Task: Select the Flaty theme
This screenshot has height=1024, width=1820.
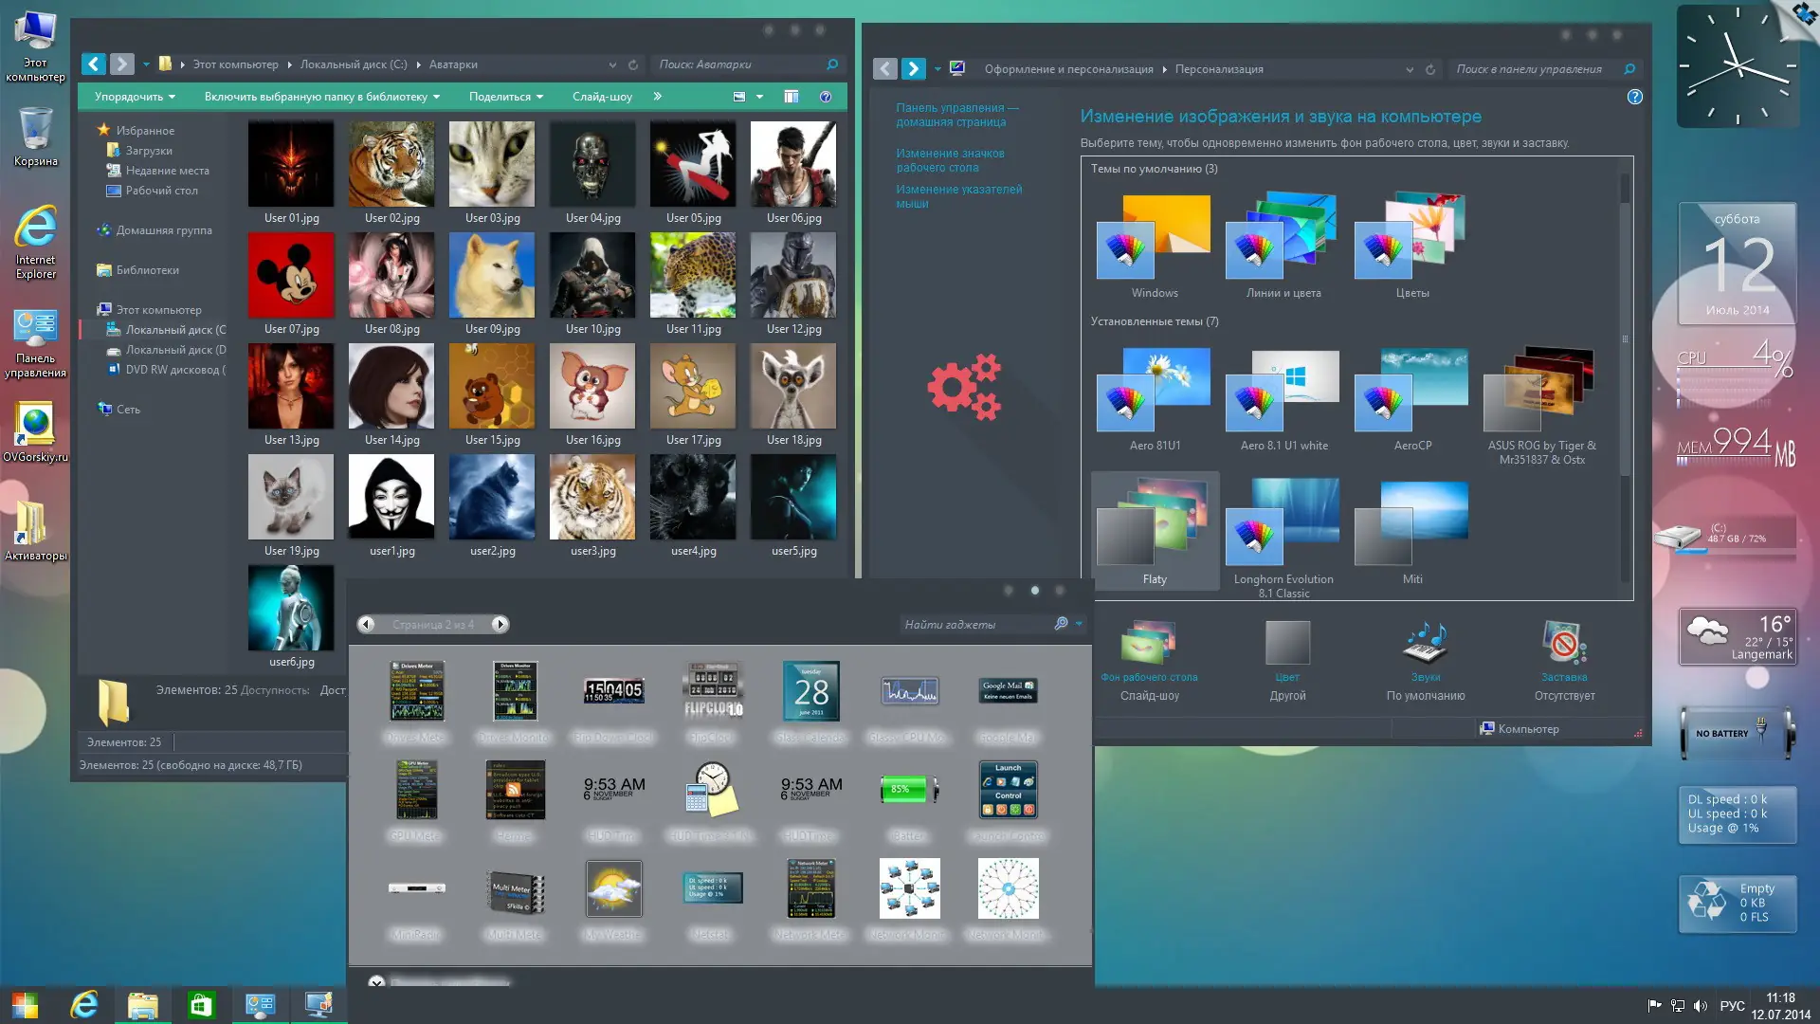Action: pos(1155,531)
